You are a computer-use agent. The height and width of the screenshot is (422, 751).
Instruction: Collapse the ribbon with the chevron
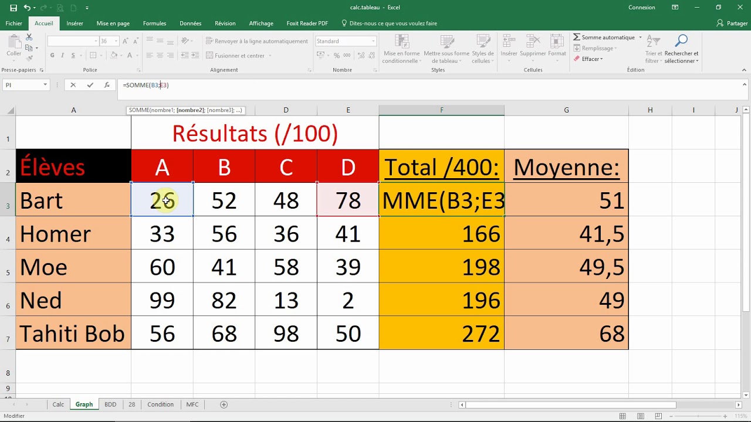[745, 70]
